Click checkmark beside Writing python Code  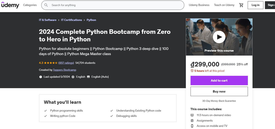(x=46, y=116)
